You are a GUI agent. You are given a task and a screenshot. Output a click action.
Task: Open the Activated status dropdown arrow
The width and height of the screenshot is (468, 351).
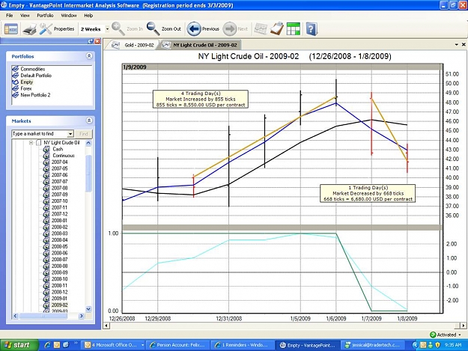460,335
